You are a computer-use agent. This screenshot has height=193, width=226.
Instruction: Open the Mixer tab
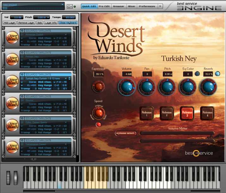point(131,6)
